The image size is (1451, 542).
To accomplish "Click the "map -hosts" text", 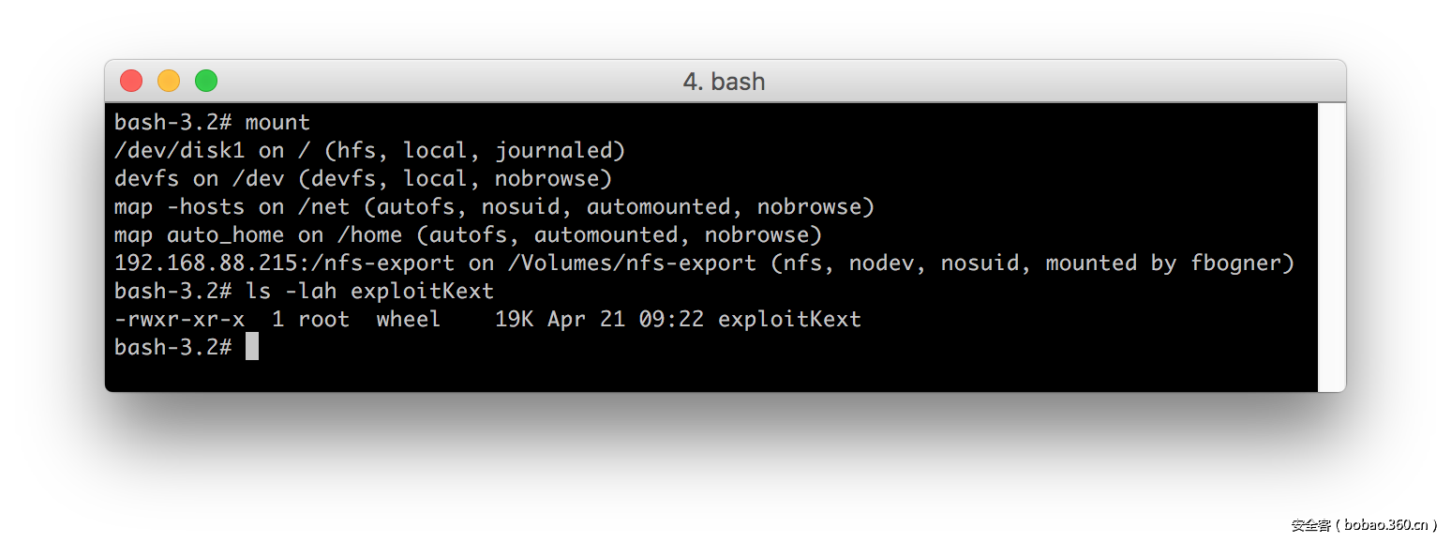I will pos(179,207).
